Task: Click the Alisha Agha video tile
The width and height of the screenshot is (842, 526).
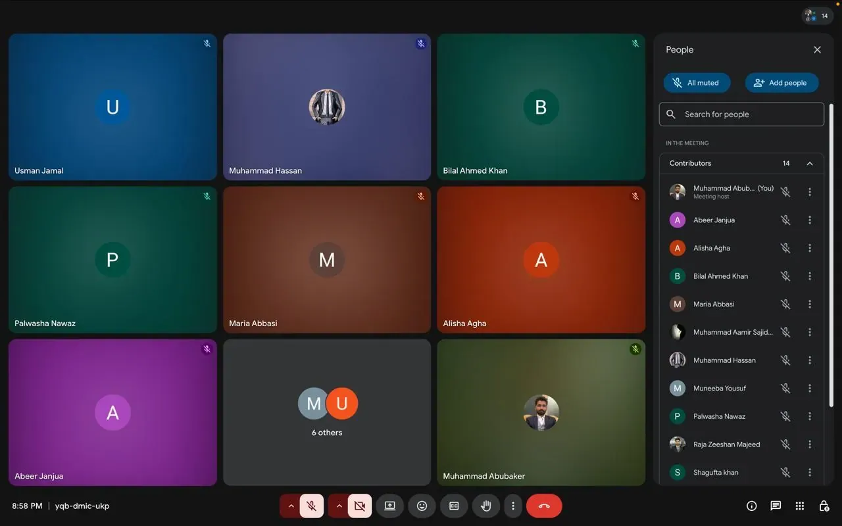Action: pyautogui.click(x=541, y=260)
